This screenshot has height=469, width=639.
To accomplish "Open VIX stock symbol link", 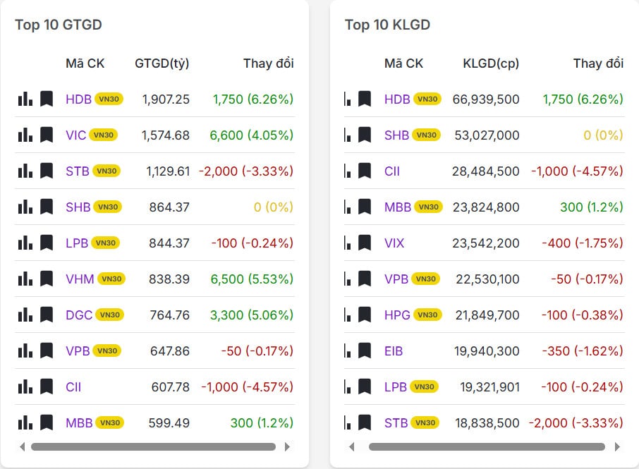I will tap(394, 243).
